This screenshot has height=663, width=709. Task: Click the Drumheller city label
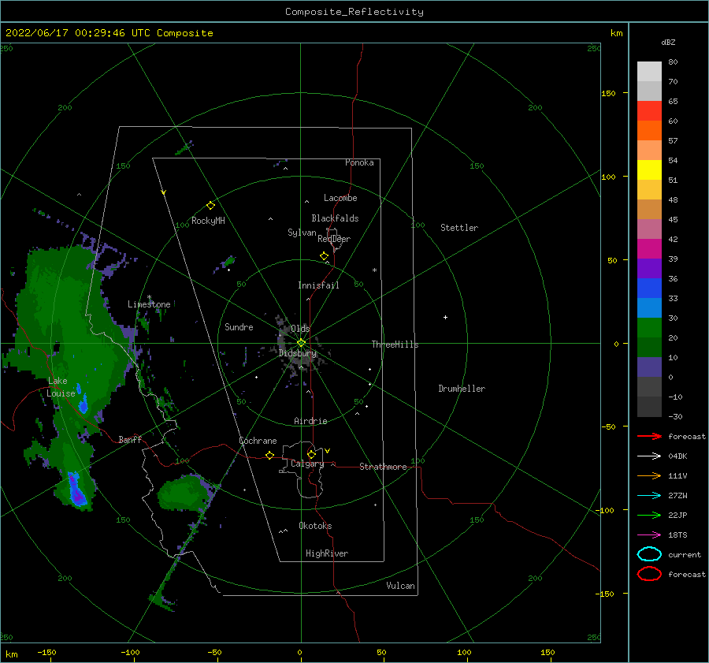pos(462,389)
